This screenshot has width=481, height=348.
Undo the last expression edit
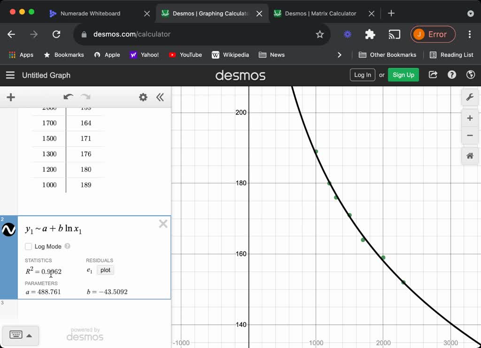pos(68,97)
